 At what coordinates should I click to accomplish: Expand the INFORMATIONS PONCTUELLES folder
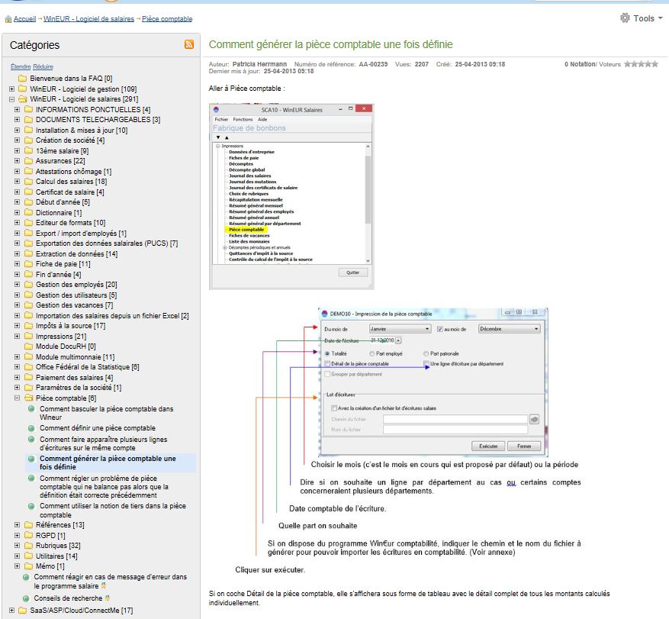click(x=17, y=110)
